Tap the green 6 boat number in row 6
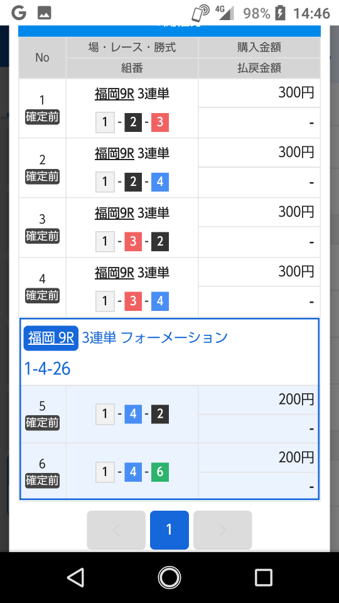The image size is (339, 603). point(160,472)
